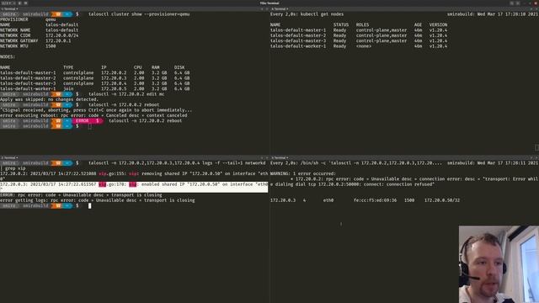Click 'error getting logs' line in bottom-left pane
This screenshot has width=539, height=303.
(98, 200)
